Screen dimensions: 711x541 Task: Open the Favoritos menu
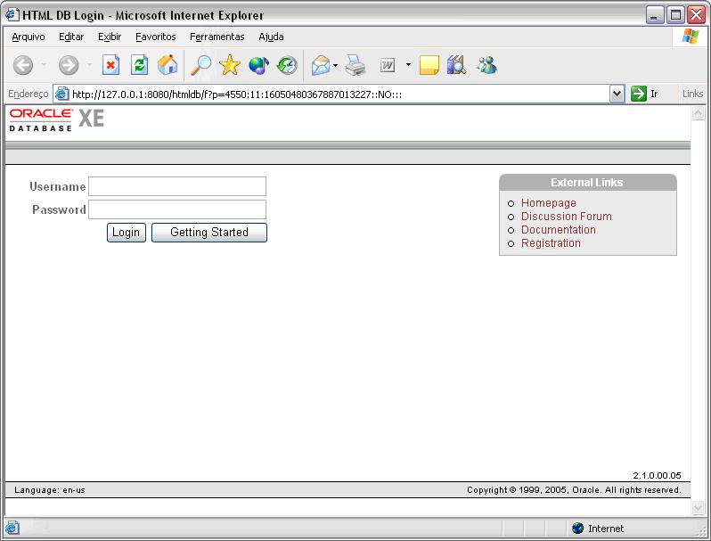(156, 37)
